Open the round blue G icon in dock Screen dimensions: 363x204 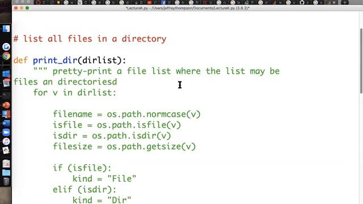click(x=6, y=46)
